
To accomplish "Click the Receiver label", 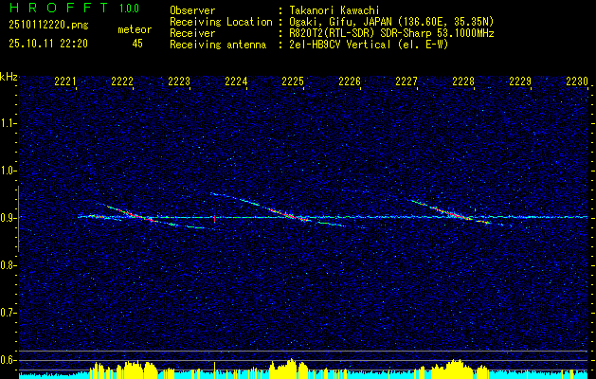I will tap(192, 33).
